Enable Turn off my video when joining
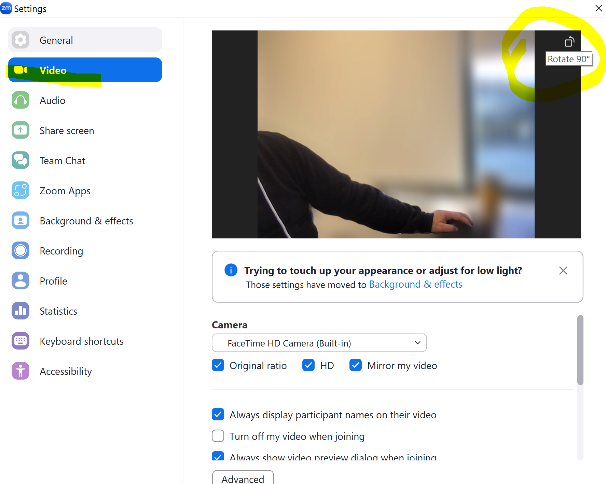This screenshot has height=484, width=606. (x=218, y=436)
